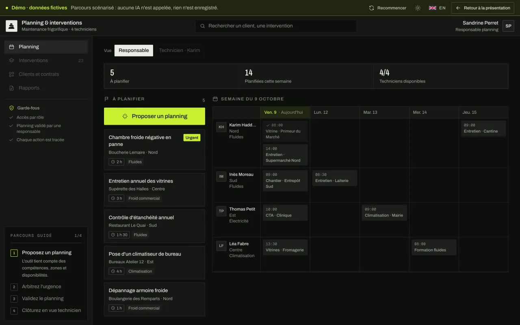
Task: Click the Garde-fous shield icon
Action: tap(11, 108)
